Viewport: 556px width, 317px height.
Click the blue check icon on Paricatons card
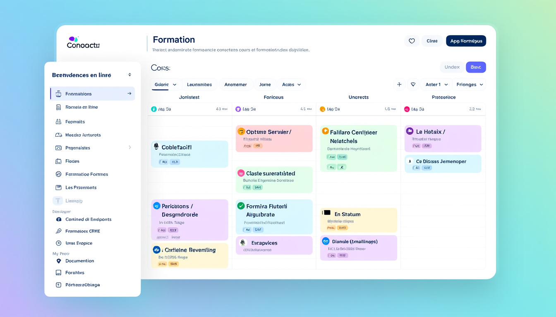pos(156,206)
